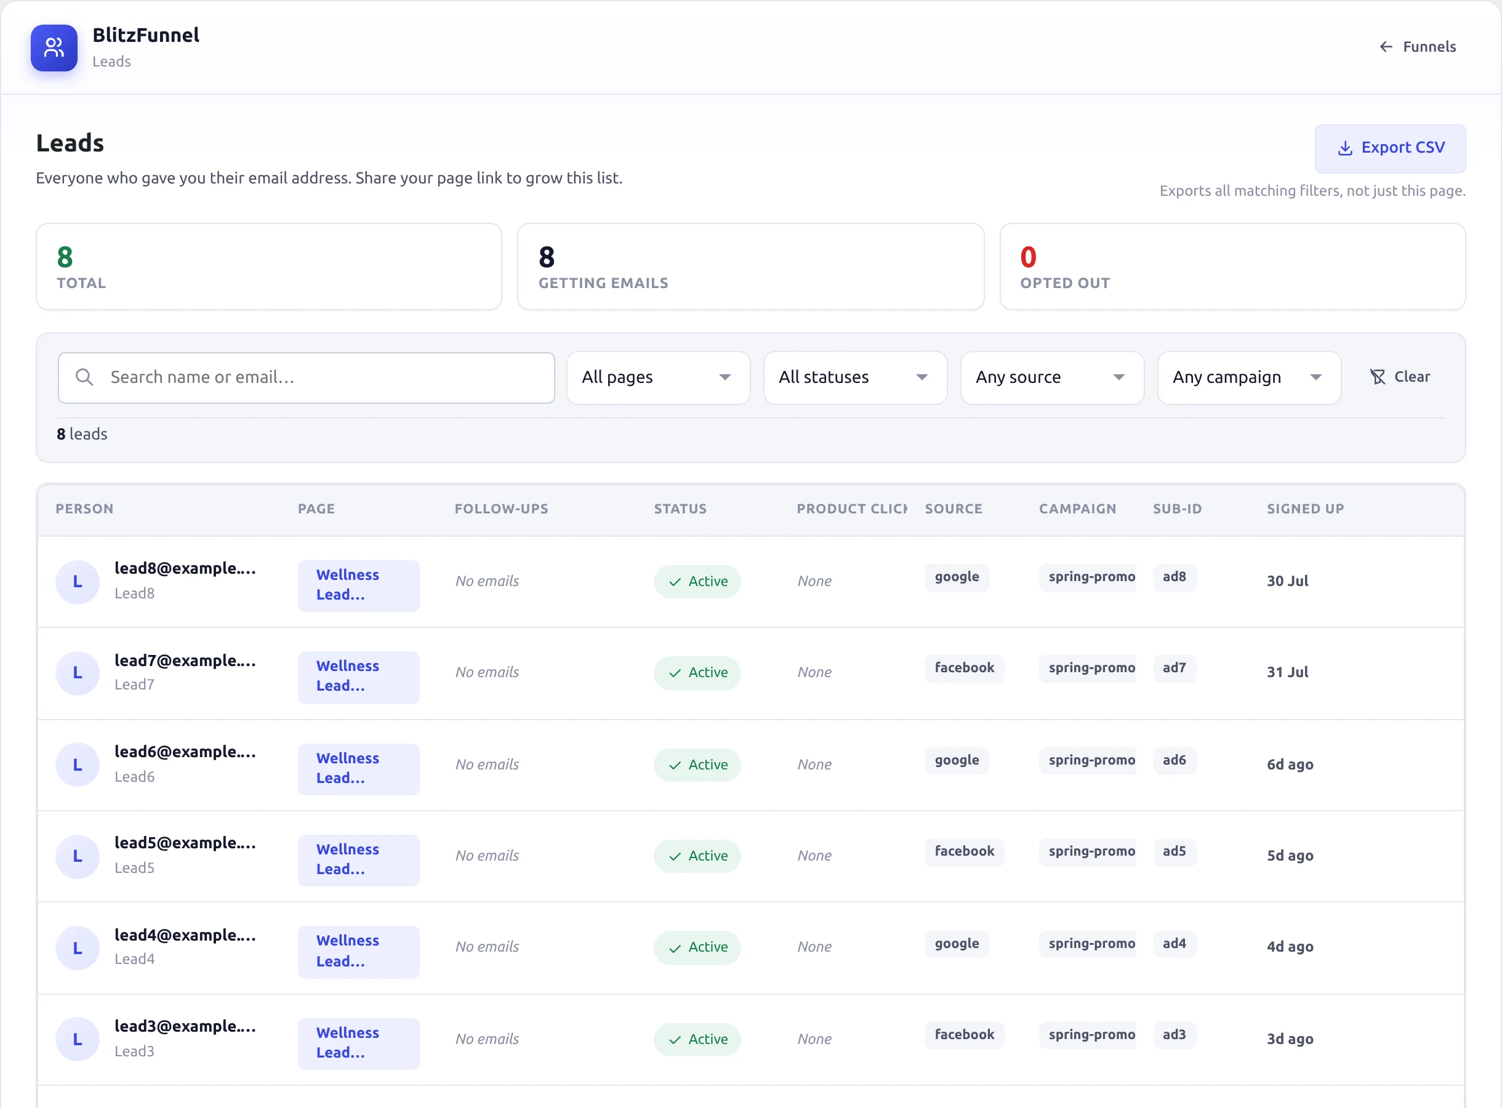Viewport: 1502px width, 1108px height.
Task: Click the download icon on Export CSV
Action: [1345, 148]
